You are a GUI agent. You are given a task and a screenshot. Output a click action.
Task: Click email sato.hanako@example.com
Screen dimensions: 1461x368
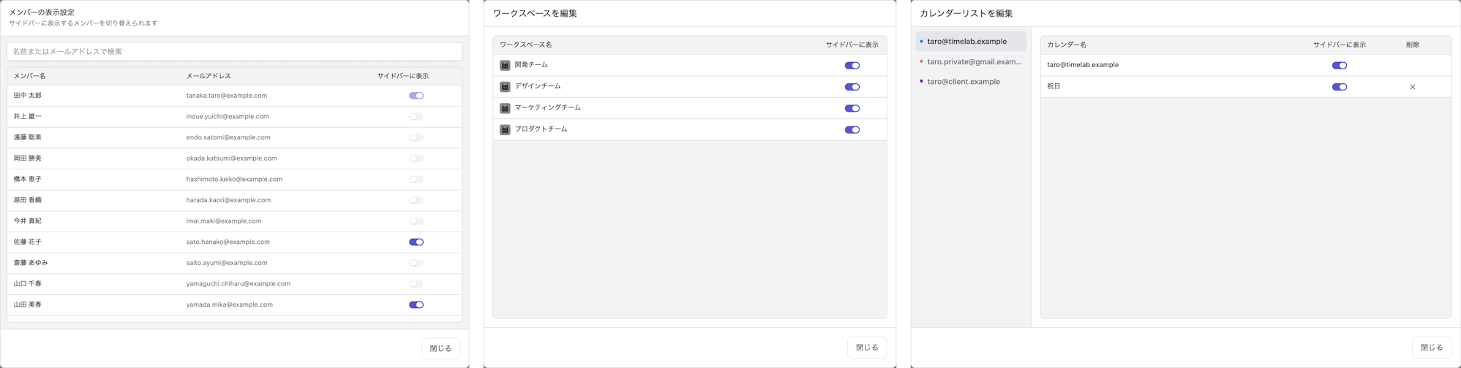click(228, 242)
